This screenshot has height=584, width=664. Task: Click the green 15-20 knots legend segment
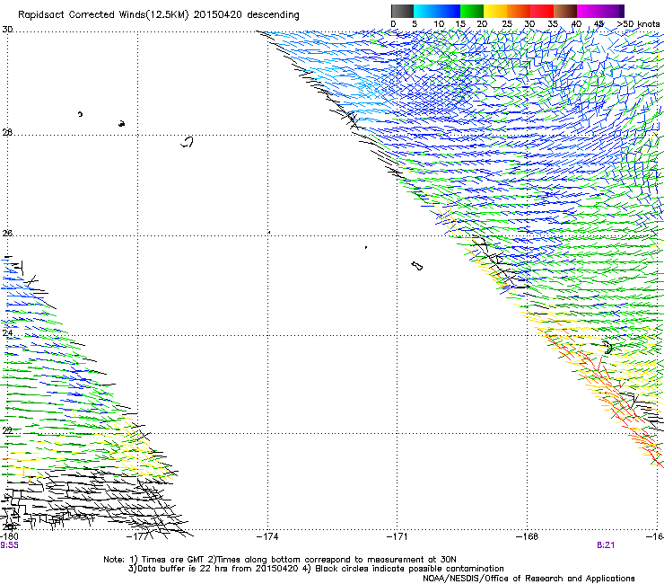pos(472,11)
